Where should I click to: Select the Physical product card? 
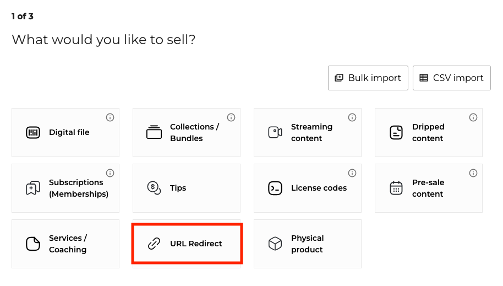308,244
